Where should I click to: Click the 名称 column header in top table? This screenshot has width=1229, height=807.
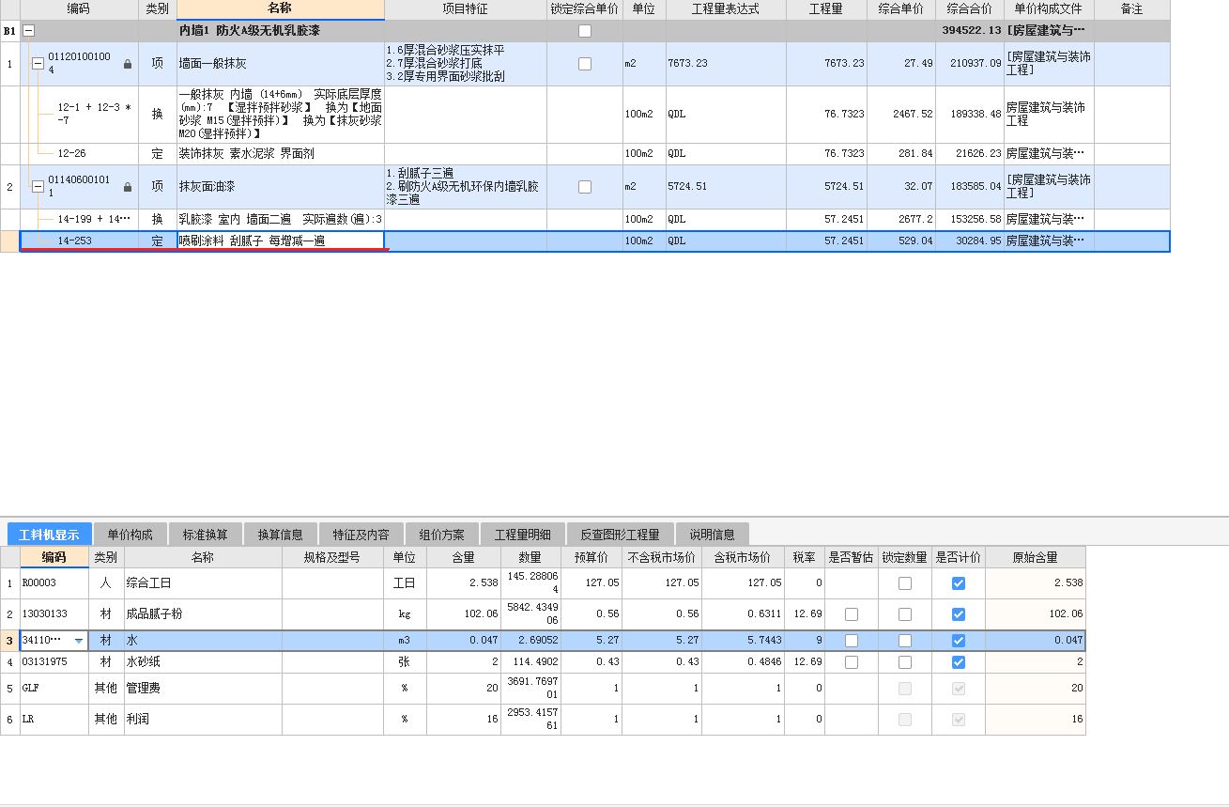point(281,9)
